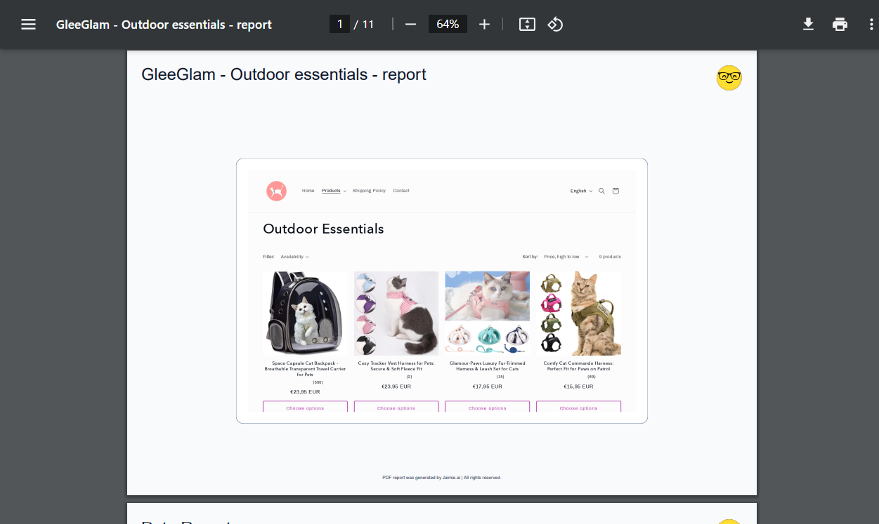Expand the Products menu
Image resolution: width=879 pixels, height=524 pixels.
(x=334, y=191)
